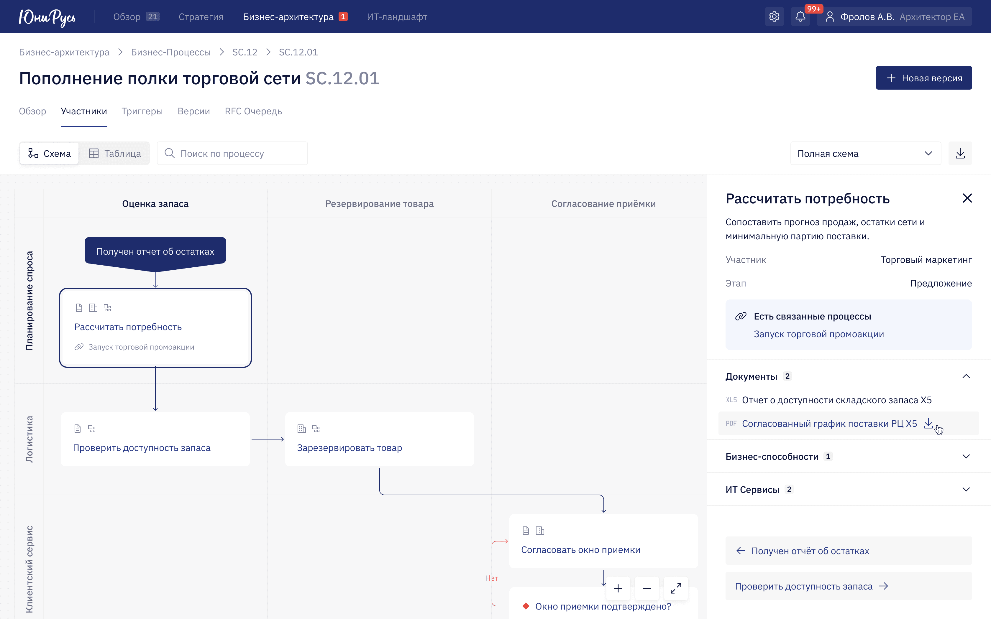Click document icon in Рассчитать потребность card
This screenshot has width=991, height=619.
[x=79, y=308]
